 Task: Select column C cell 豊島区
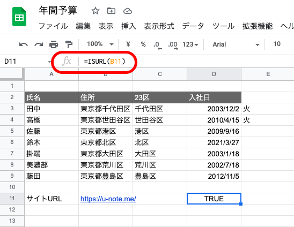160,176
